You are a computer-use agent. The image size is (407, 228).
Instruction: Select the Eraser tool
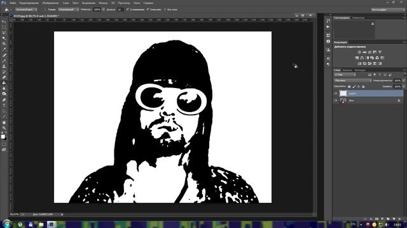pyautogui.click(x=4, y=77)
